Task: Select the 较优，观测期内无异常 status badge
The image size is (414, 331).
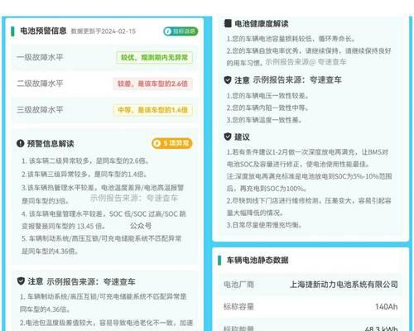Action: coord(154,57)
